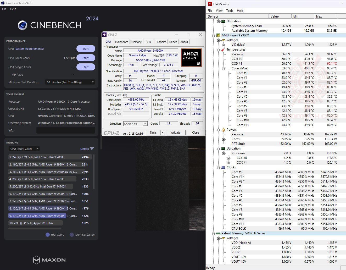Viewport: 346px width, 270px height.
Task: Start the CPU (Single Core) benchmark
Action: pos(86,67)
